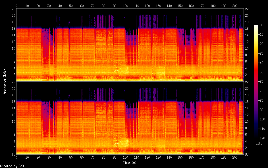Screen dimensions: 268x168
Task: Click the "DC" label on the right frequency axis
Action: [247, 154]
